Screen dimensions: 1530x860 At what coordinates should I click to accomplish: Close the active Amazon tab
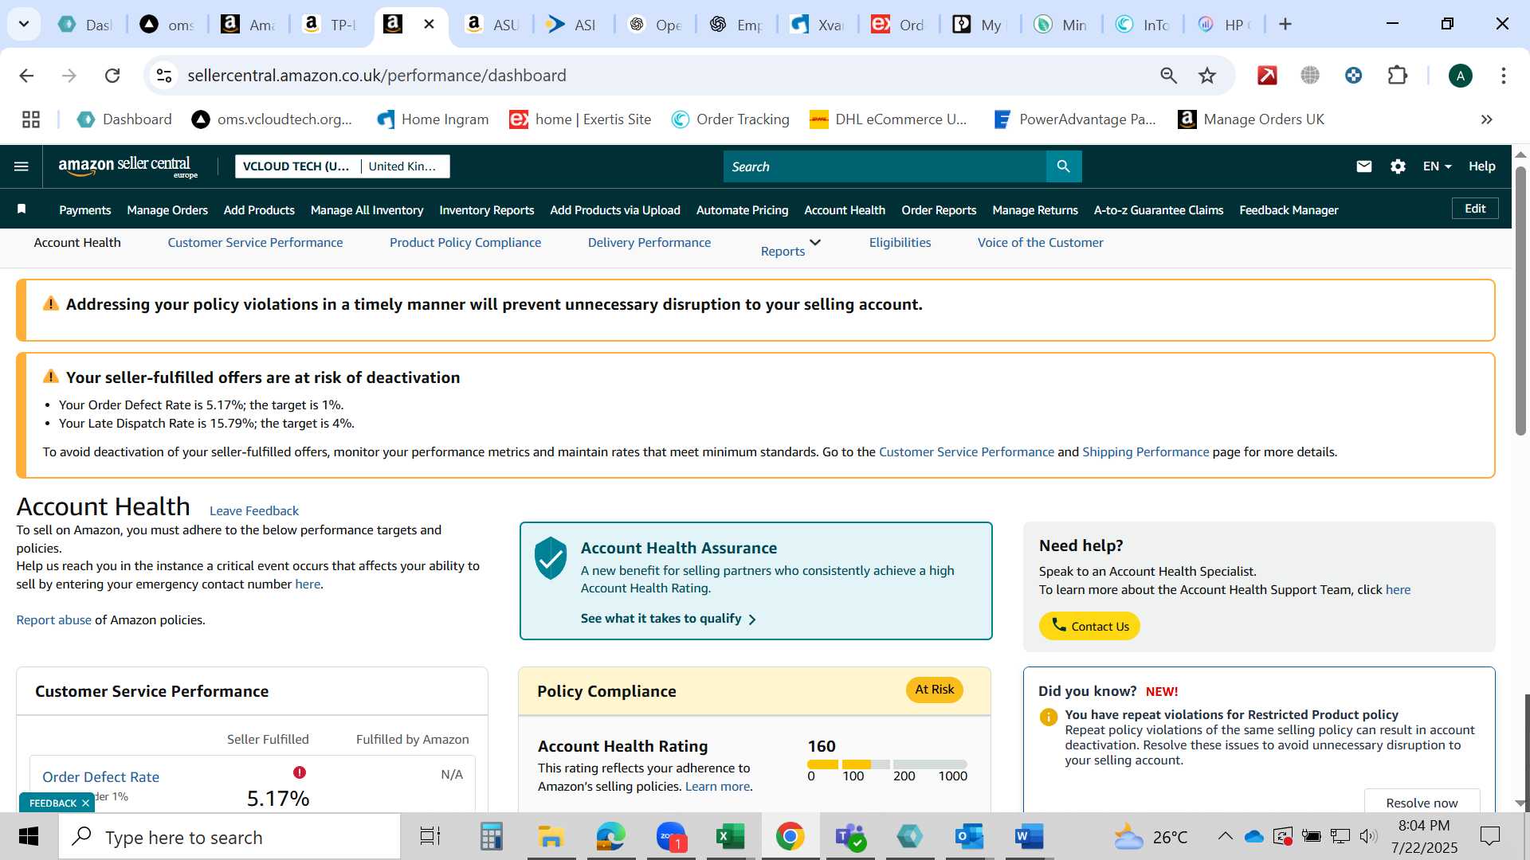[429, 25]
